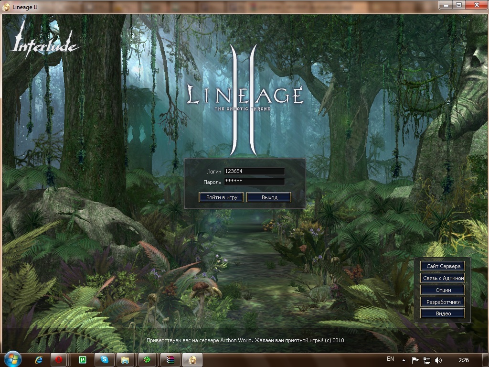Click the Archon World welcome message text

point(245,340)
